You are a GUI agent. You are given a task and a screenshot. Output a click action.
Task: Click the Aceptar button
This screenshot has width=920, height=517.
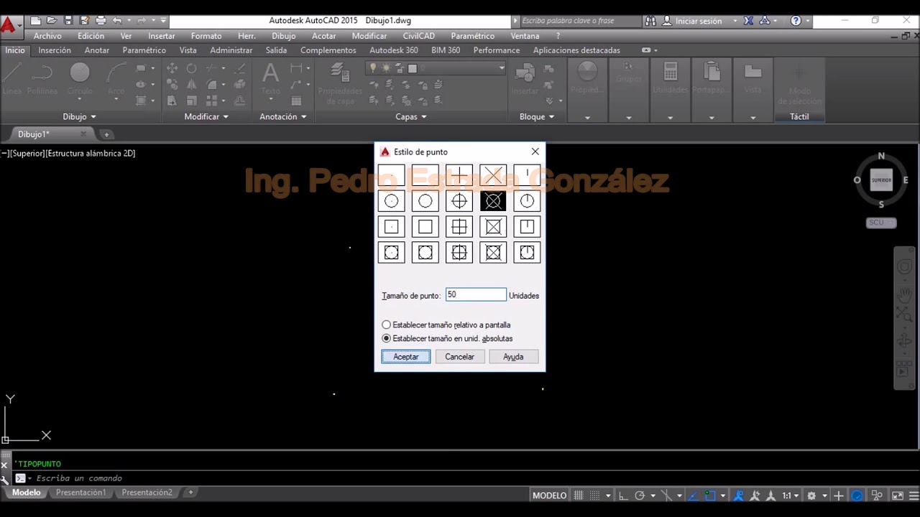click(x=406, y=357)
